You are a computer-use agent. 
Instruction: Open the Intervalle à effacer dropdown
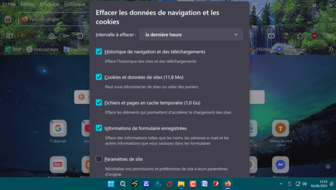point(191,35)
